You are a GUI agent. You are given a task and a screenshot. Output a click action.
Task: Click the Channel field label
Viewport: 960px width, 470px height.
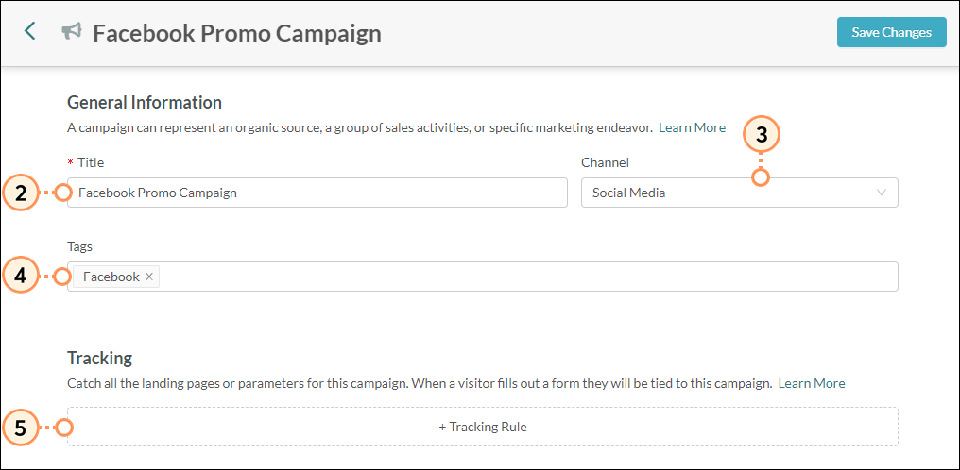click(605, 162)
